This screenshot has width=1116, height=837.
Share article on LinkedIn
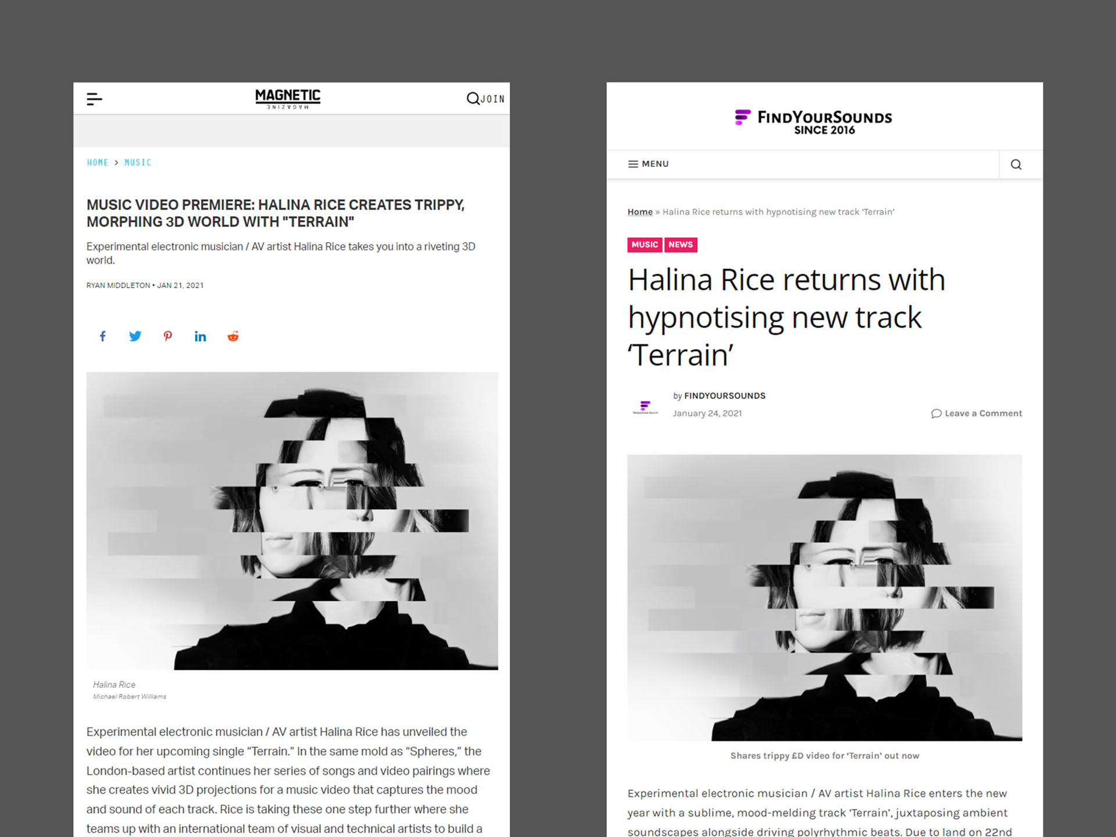(x=200, y=336)
